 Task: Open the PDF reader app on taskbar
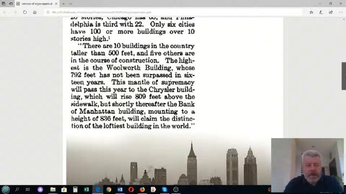[x=154, y=189]
